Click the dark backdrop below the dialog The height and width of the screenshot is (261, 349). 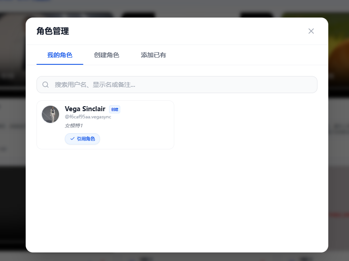[180, 256]
